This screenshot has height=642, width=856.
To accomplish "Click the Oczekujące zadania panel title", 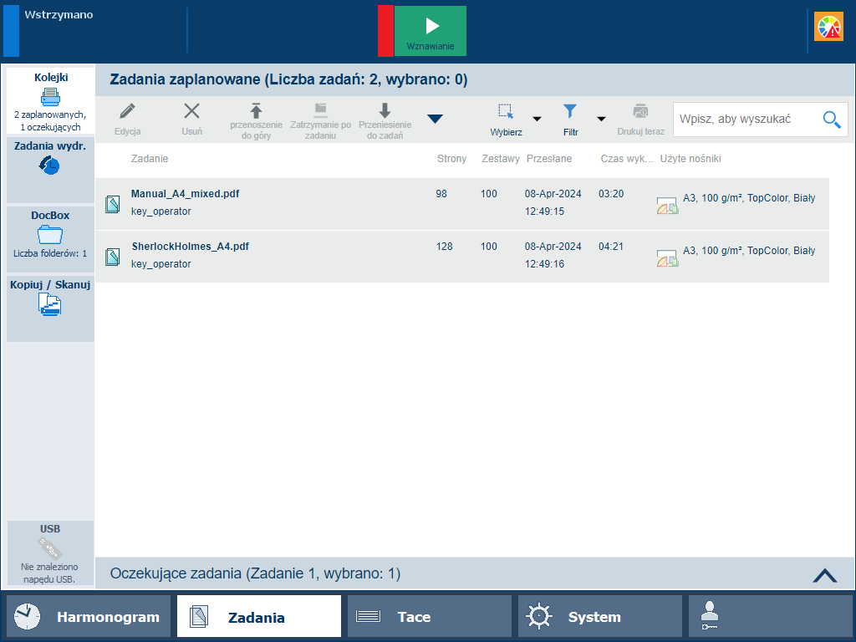I will [255, 573].
